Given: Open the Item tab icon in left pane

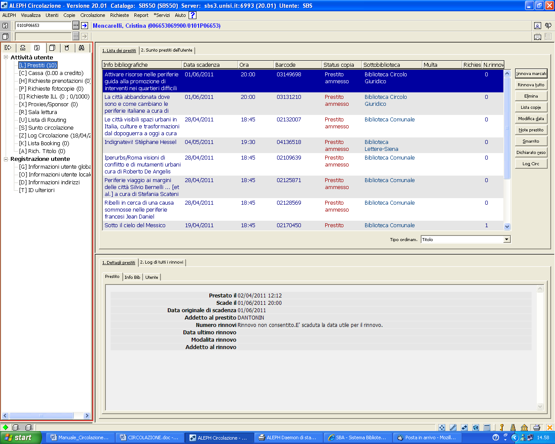Looking at the screenshot, I should pyautogui.click(x=52, y=48).
